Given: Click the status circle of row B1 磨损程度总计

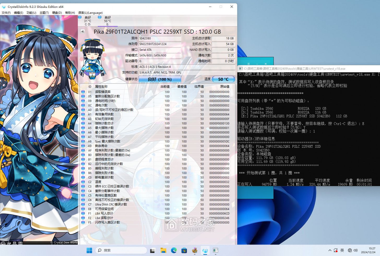Looking at the screenshot, I should point(83,159).
